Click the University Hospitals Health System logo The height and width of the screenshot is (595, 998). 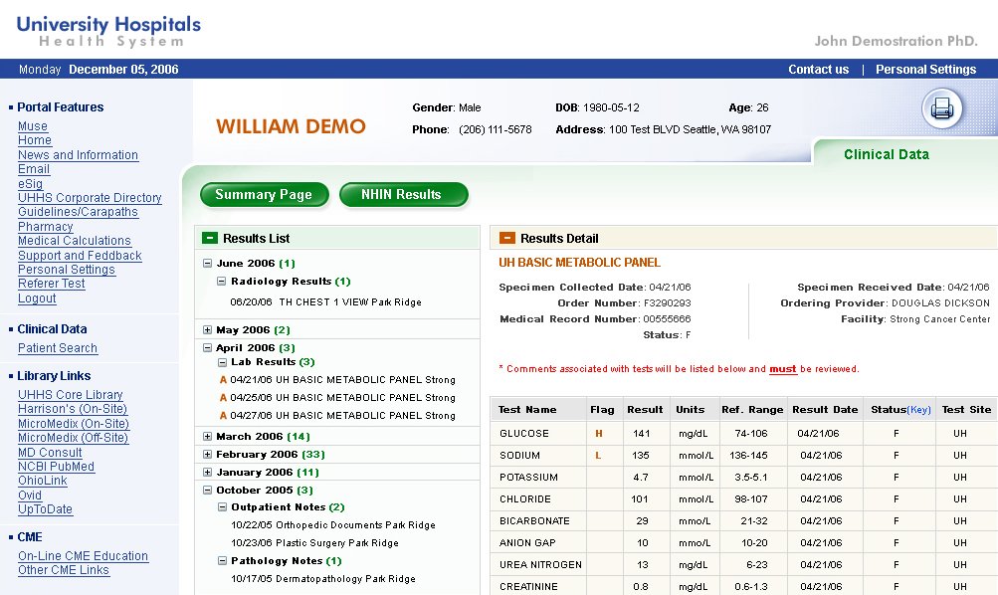108,31
